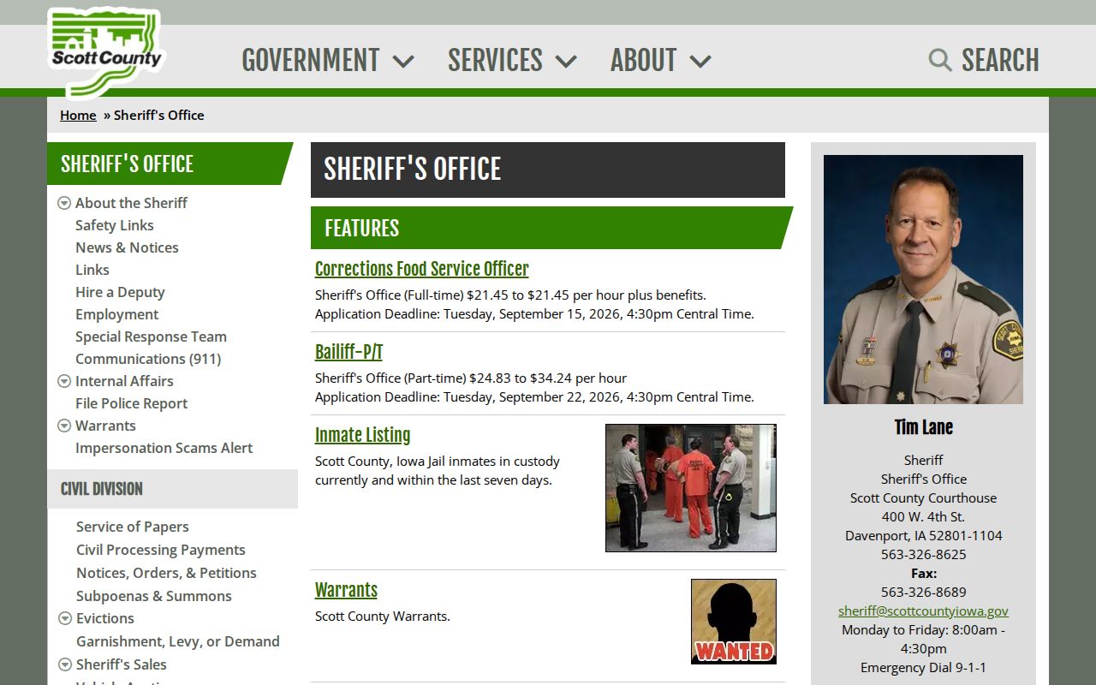Screen dimensions: 1096x685
Task: Open the About dropdown menu
Action: pyautogui.click(x=660, y=60)
